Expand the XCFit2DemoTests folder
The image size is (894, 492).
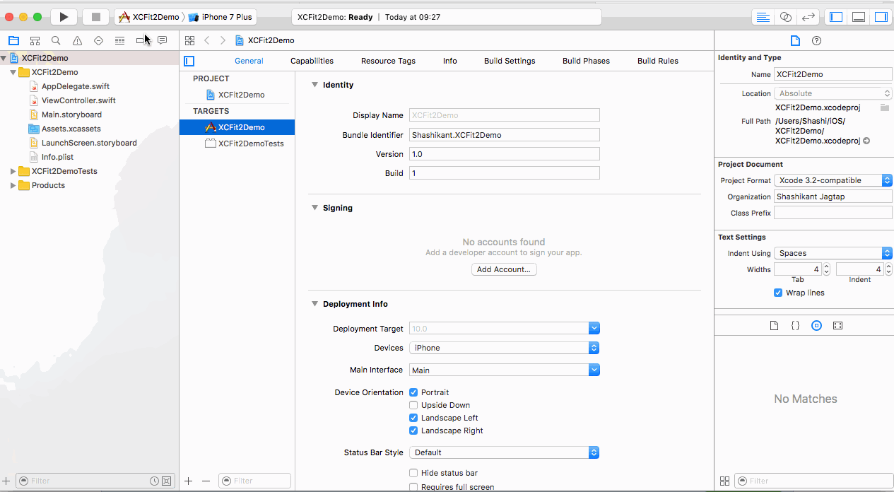pos(13,171)
